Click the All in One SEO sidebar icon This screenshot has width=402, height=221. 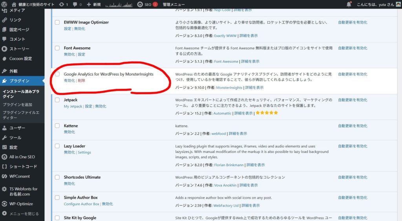[4, 157]
